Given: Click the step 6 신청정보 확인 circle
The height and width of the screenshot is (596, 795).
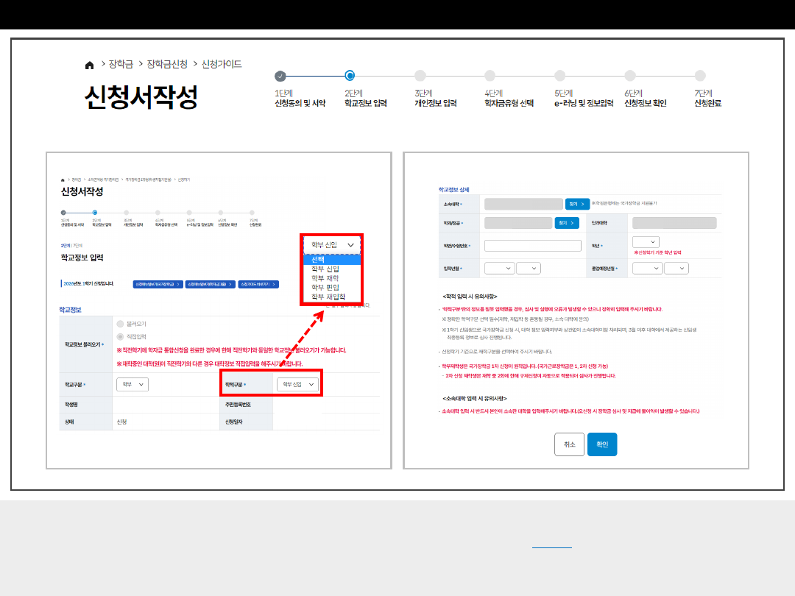Looking at the screenshot, I should [630, 76].
